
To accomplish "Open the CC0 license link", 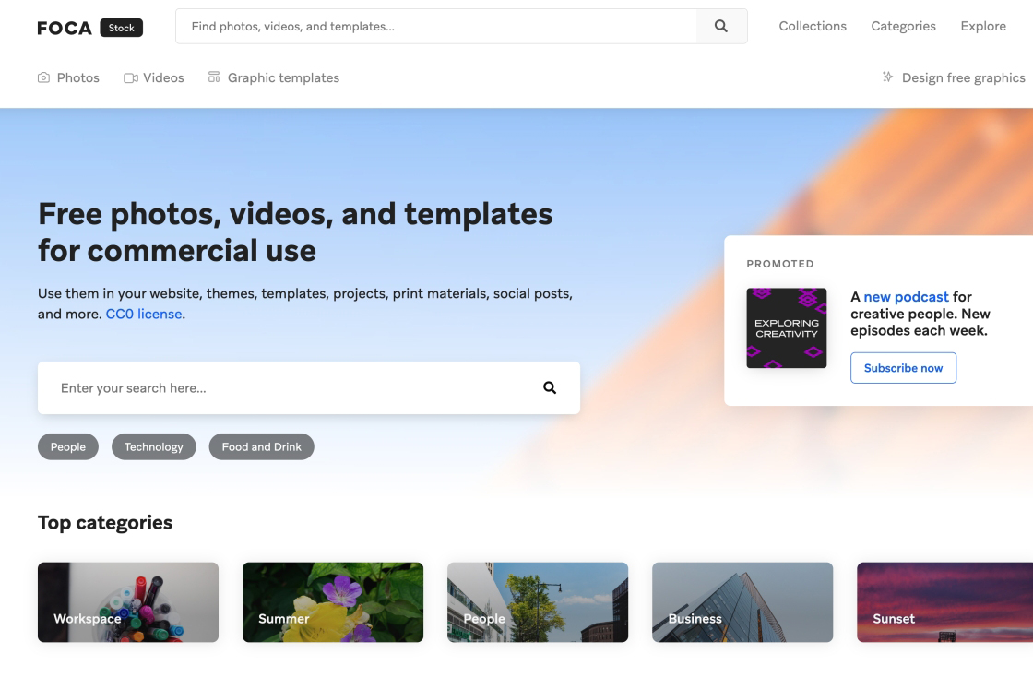I will (144, 315).
